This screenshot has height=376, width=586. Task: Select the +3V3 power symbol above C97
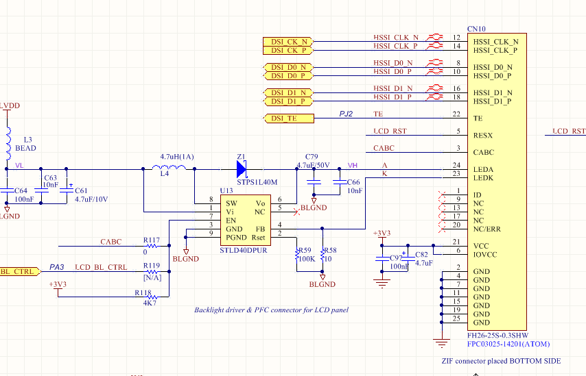[x=381, y=235]
